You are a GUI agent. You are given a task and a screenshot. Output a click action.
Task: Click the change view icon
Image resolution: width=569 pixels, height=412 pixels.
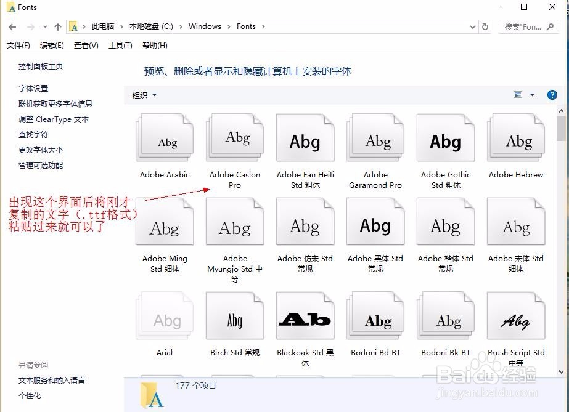tap(518, 95)
